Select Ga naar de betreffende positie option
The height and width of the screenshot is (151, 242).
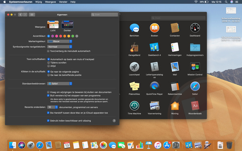pos(49,75)
